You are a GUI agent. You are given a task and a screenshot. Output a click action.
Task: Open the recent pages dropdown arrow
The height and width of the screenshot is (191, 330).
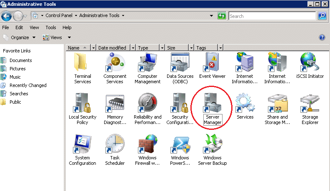tap(25, 16)
